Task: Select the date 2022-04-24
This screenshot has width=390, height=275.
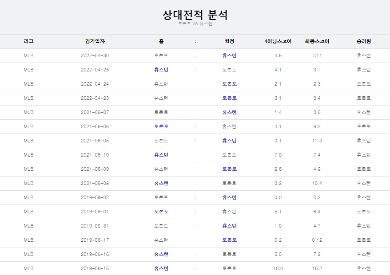Action: [95, 84]
